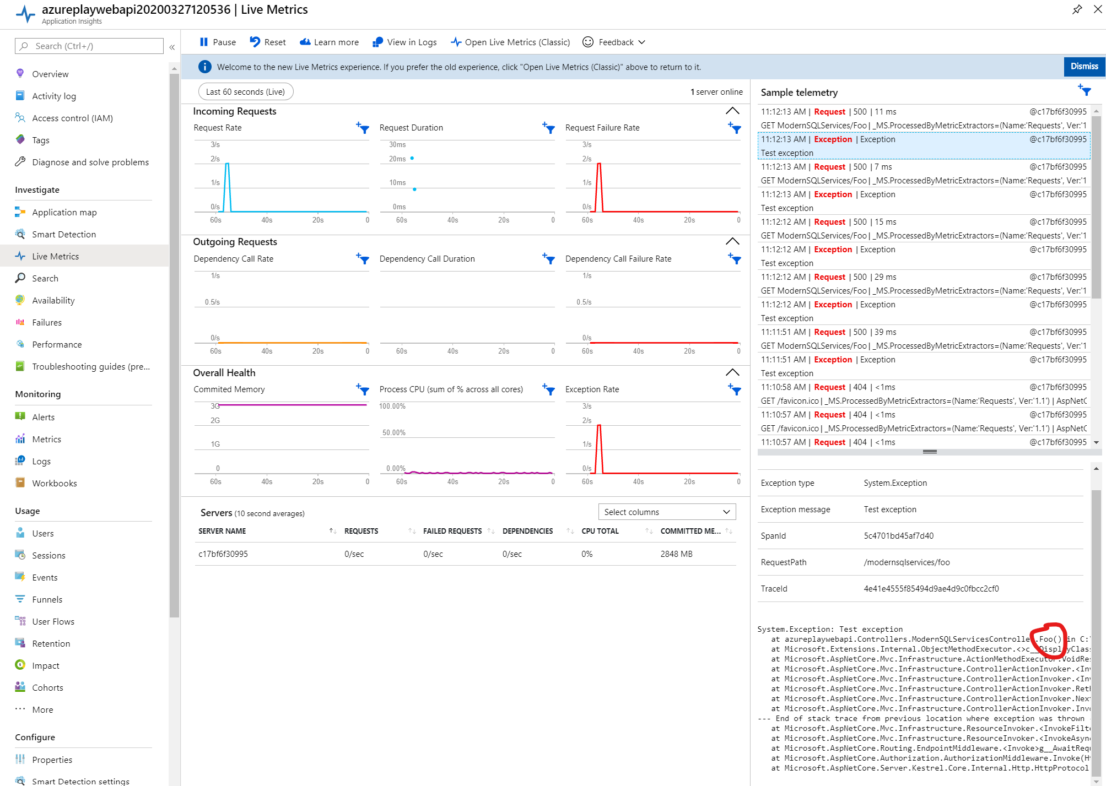1106x786 pixels.
Task: Open Smart Detection from the sidebar
Action: tap(63, 234)
